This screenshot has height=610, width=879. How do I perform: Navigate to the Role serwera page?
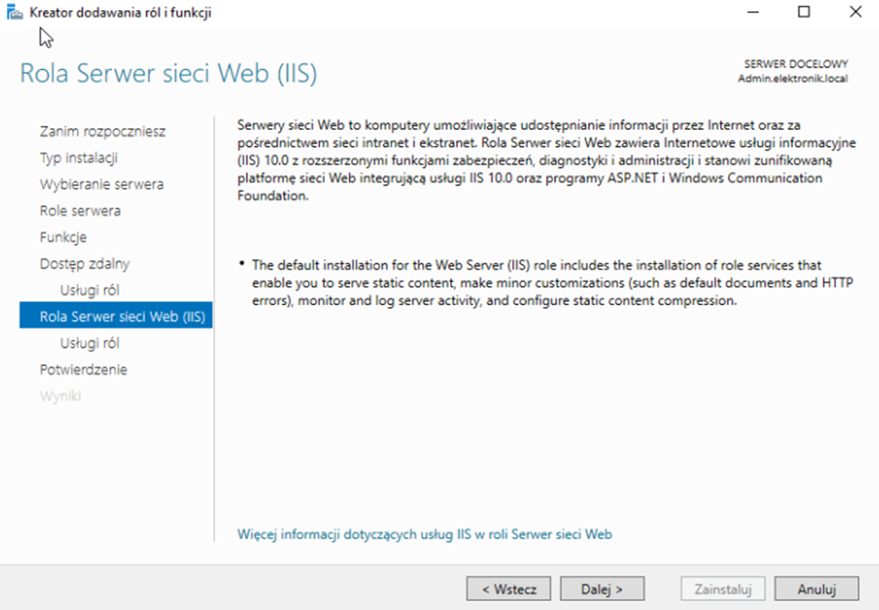[80, 211]
